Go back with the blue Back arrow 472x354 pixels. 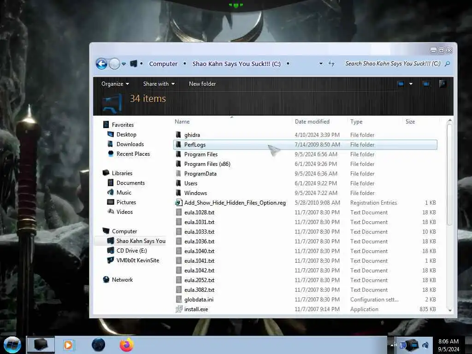click(101, 64)
